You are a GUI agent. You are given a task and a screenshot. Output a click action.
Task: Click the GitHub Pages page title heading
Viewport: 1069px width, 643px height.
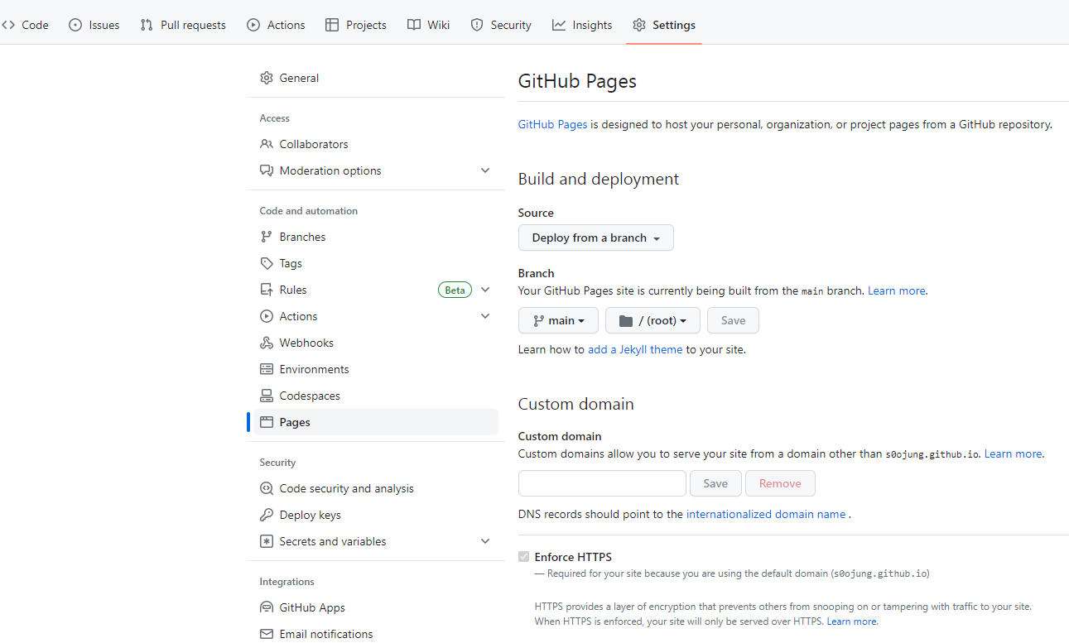(577, 81)
